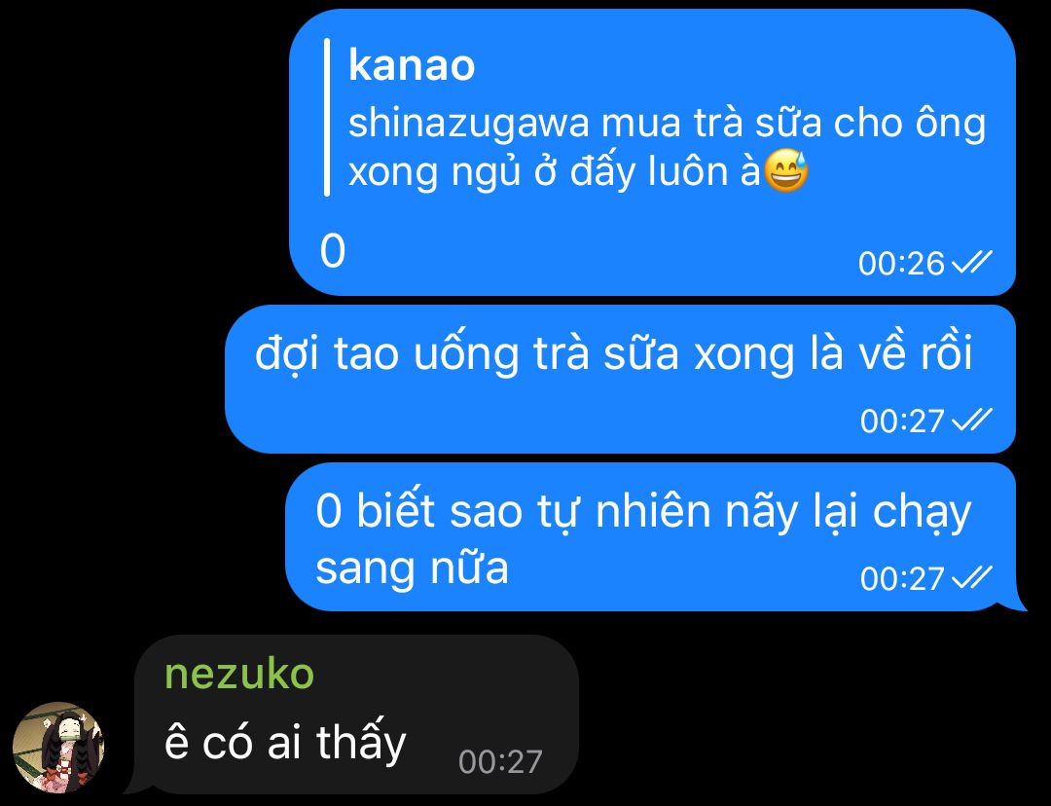Click timestamp 00:27 on 'sang nữa' bubble
The image size is (1051, 806).
pyautogui.click(x=902, y=578)
